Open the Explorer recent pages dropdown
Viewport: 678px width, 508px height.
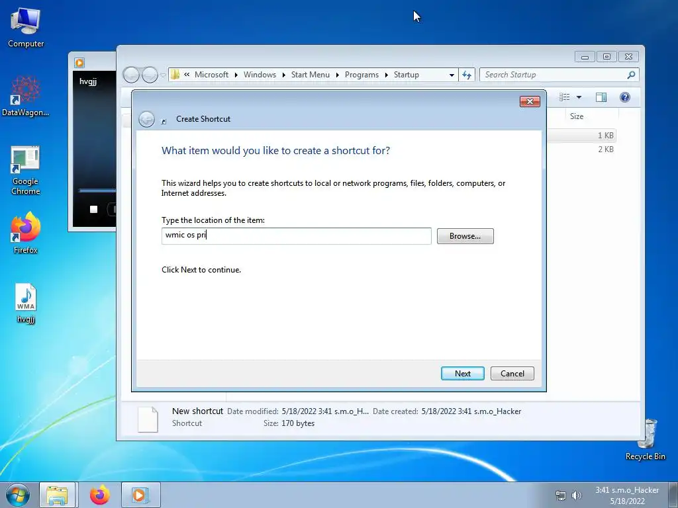(x=163, y=75)
